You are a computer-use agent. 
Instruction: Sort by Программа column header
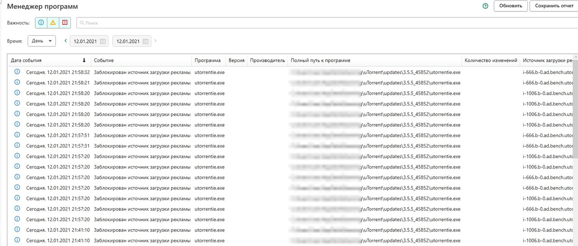(x=208, y=60)
